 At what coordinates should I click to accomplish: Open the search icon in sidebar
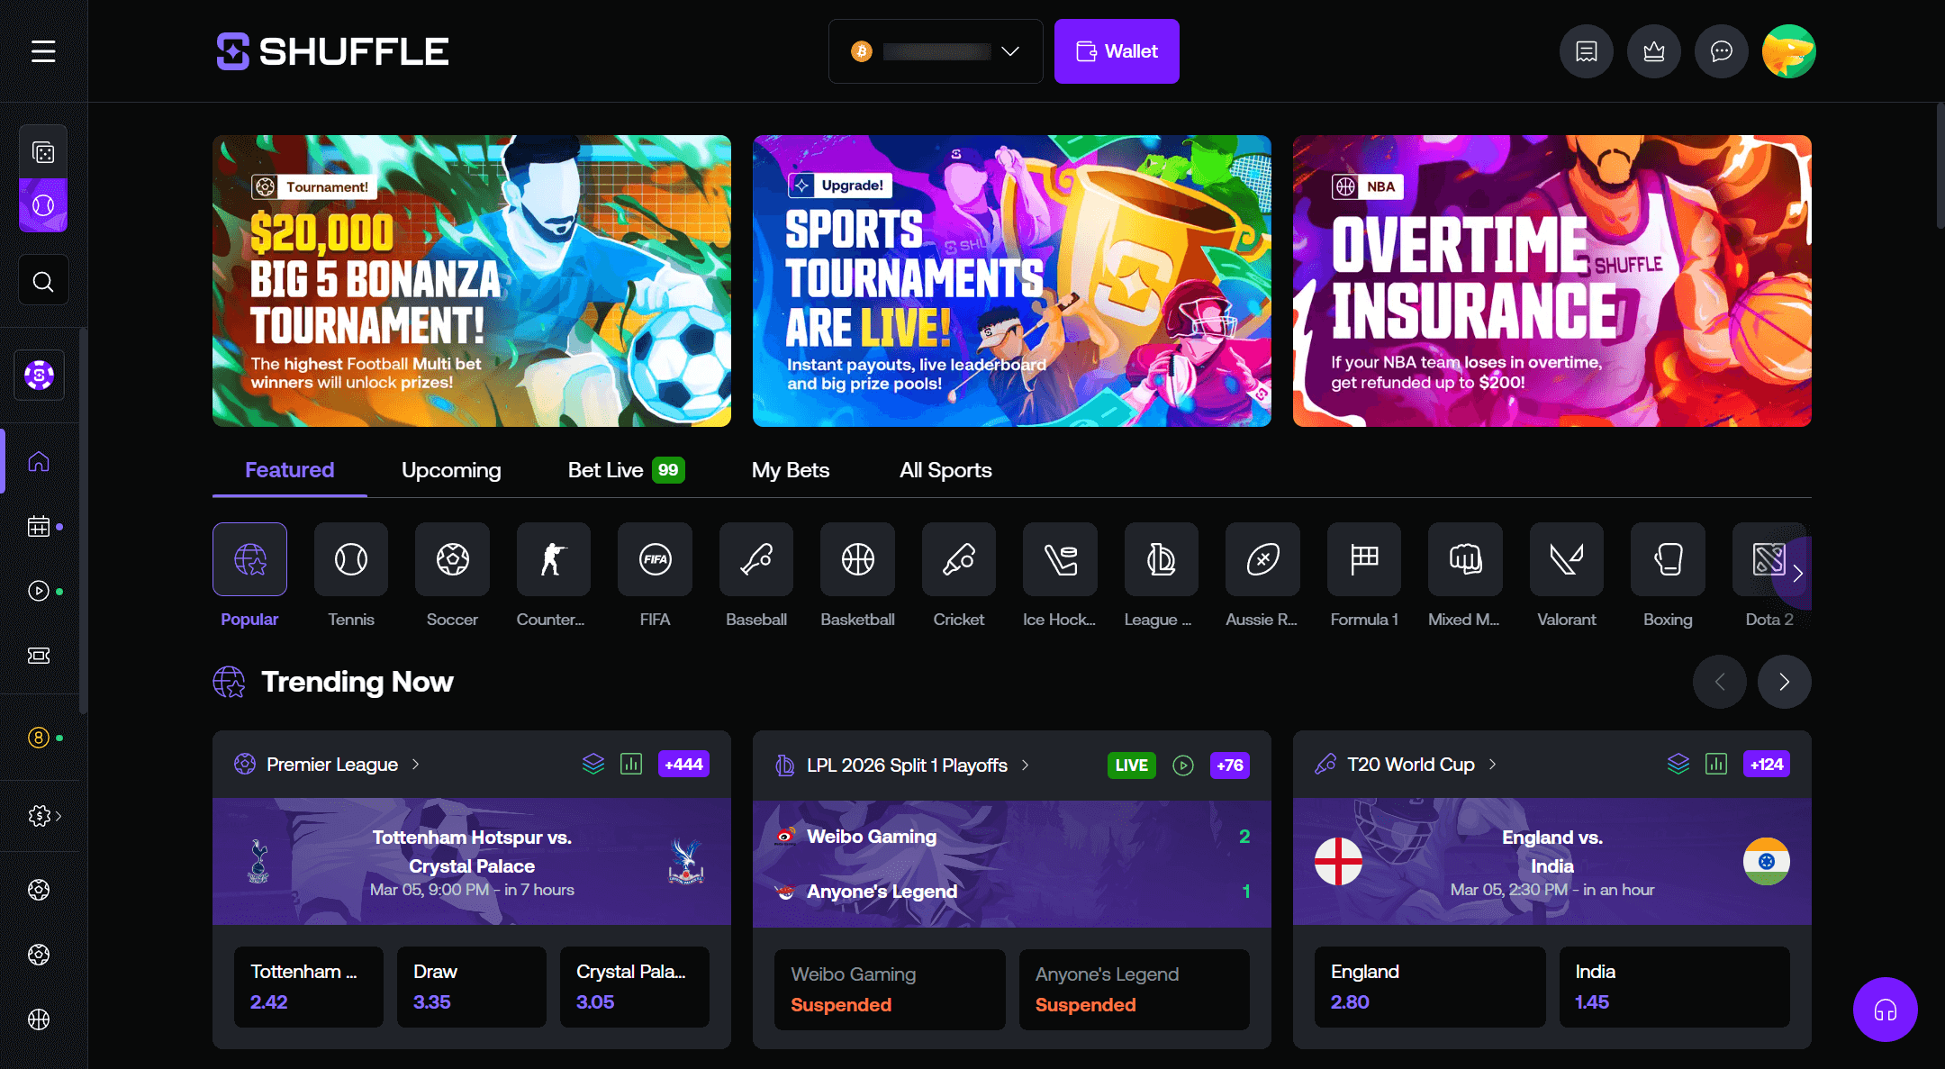[x=43, y=282]
